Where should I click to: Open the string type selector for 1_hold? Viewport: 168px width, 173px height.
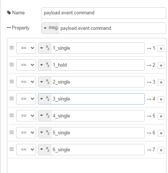pyautogui.click(x=45, y=65)
